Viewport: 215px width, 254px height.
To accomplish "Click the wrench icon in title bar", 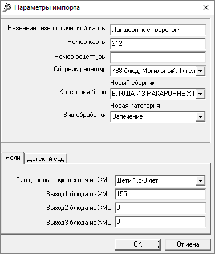I will click(7, 7).
